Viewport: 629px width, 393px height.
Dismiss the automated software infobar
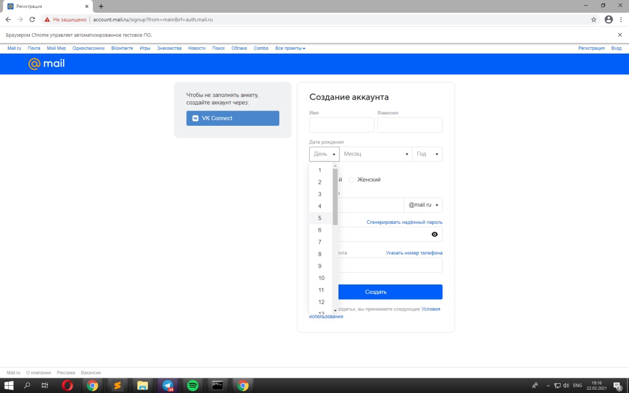[x=620, y=35]
